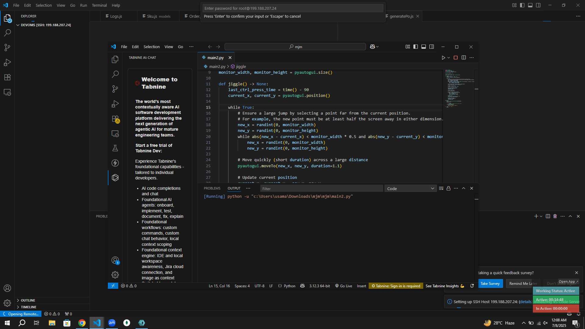This screenshot has width=585, height=329.
Task: Open Explorer in the outer VS Code activity bar
Action: [7, 19]
